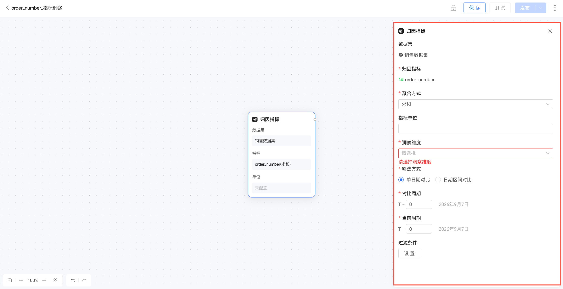Undo the last canvas action
This screenshot has width=563, height=289.
coord(73,280)
